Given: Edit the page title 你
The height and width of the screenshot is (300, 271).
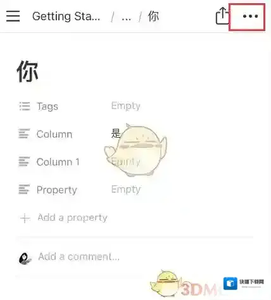Looking at the screenshot, I should click(27, 71).
